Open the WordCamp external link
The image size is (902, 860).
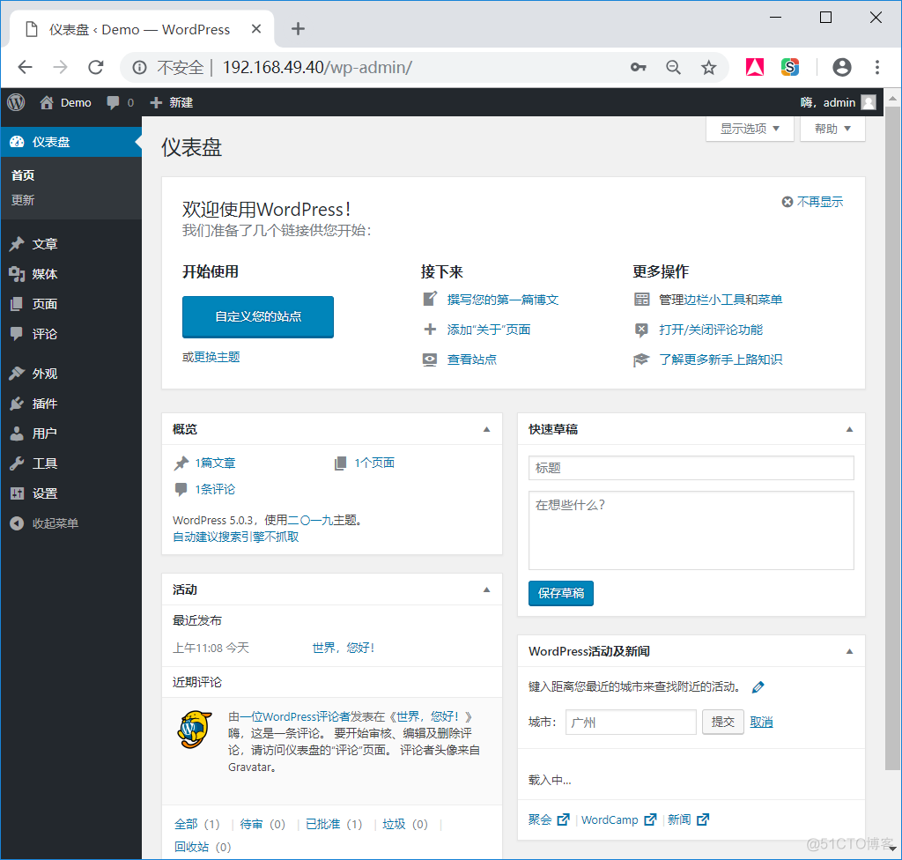click(618, 819)
